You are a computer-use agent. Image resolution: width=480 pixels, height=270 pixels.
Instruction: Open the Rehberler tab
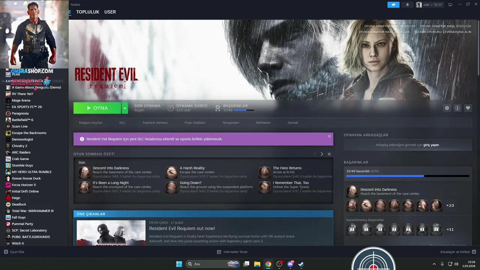tap(263, 123)
